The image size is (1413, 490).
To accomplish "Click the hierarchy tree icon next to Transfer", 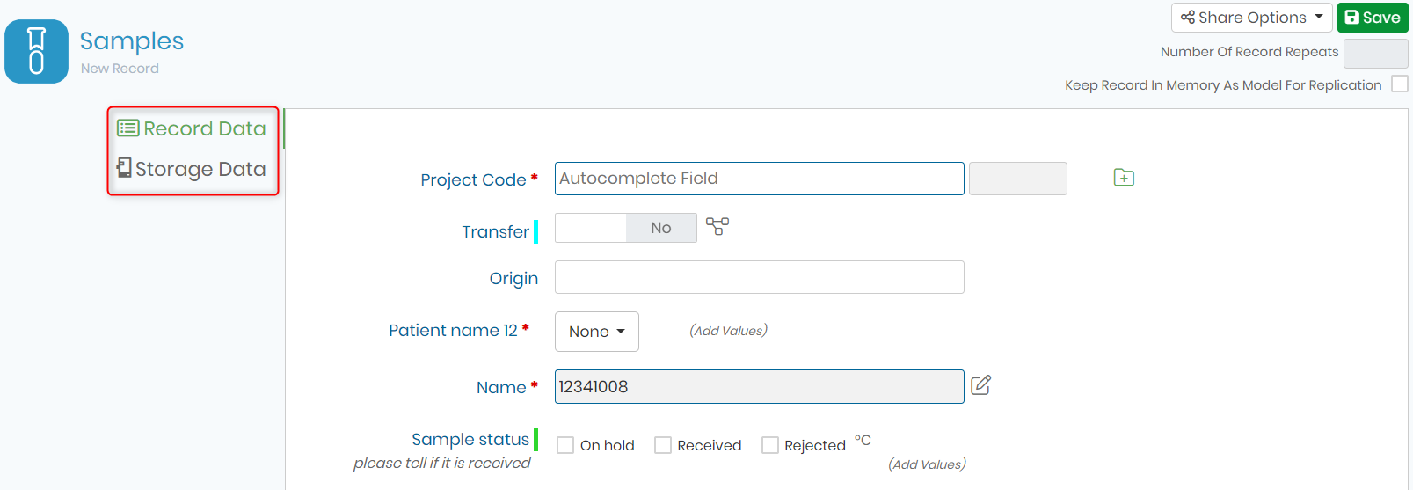I will [x=717, y=226].
